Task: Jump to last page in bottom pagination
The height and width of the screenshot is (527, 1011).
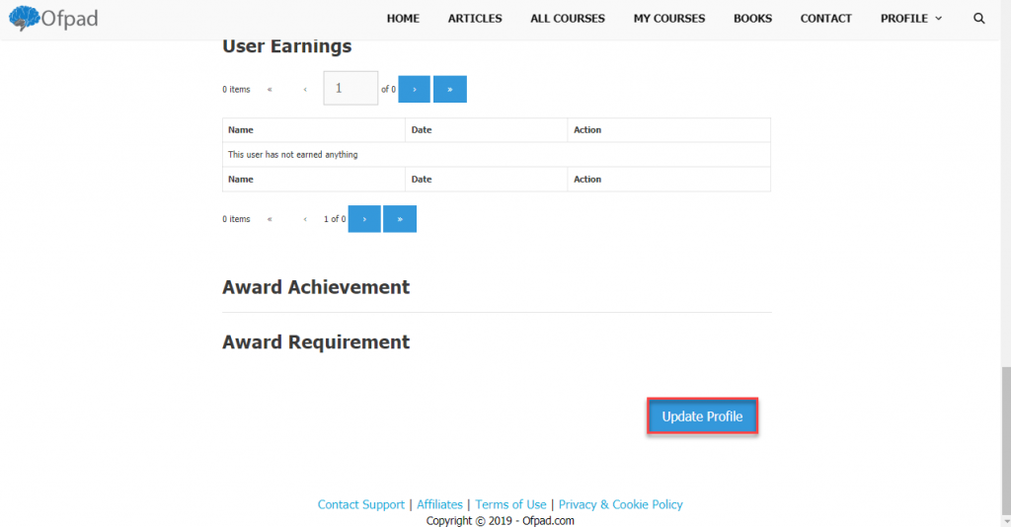Action: click(x=400, y=219)
